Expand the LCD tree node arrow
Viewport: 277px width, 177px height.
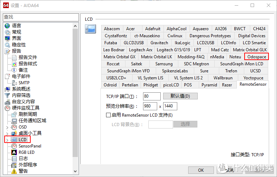(7, 140)
